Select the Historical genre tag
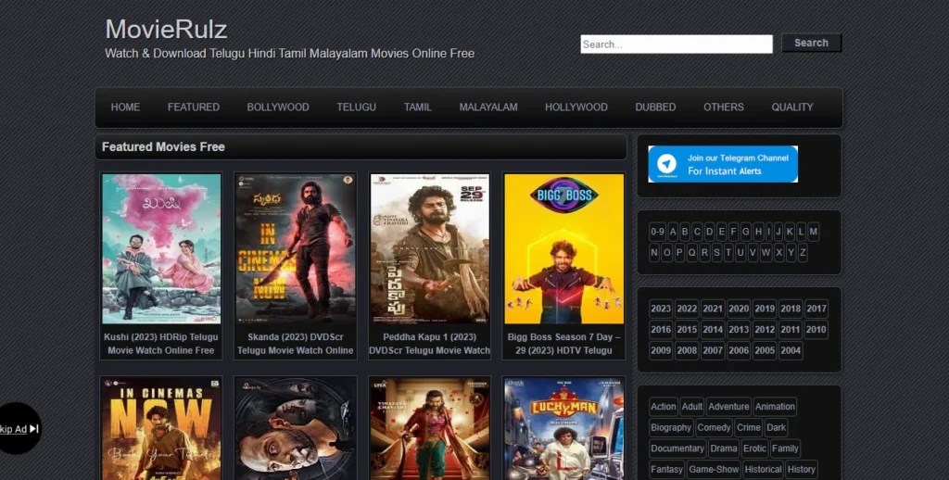 [763, 470]
